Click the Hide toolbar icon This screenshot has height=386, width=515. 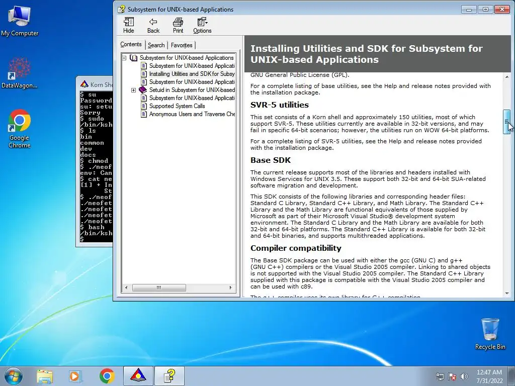click(x=128, y=25)
